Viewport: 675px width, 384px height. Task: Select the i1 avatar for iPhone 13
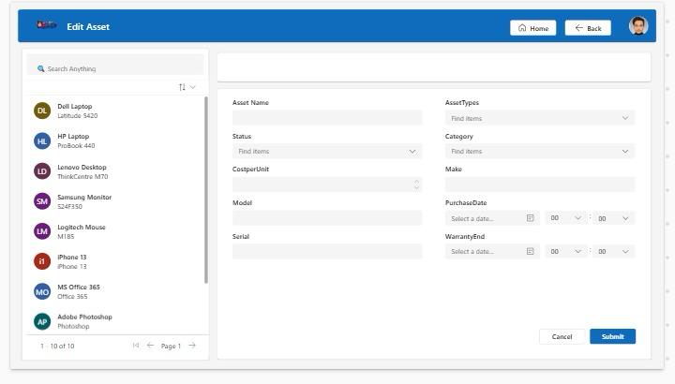42,261
